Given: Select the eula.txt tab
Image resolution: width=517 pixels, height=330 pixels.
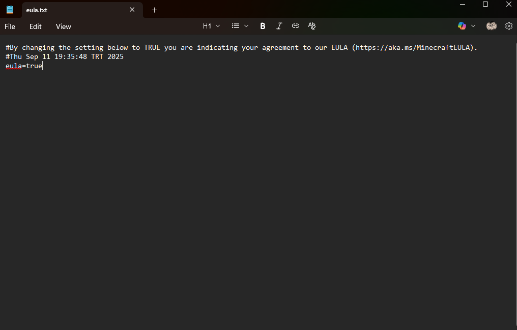Looking at the screenshot, I should (x=82, y=10).
